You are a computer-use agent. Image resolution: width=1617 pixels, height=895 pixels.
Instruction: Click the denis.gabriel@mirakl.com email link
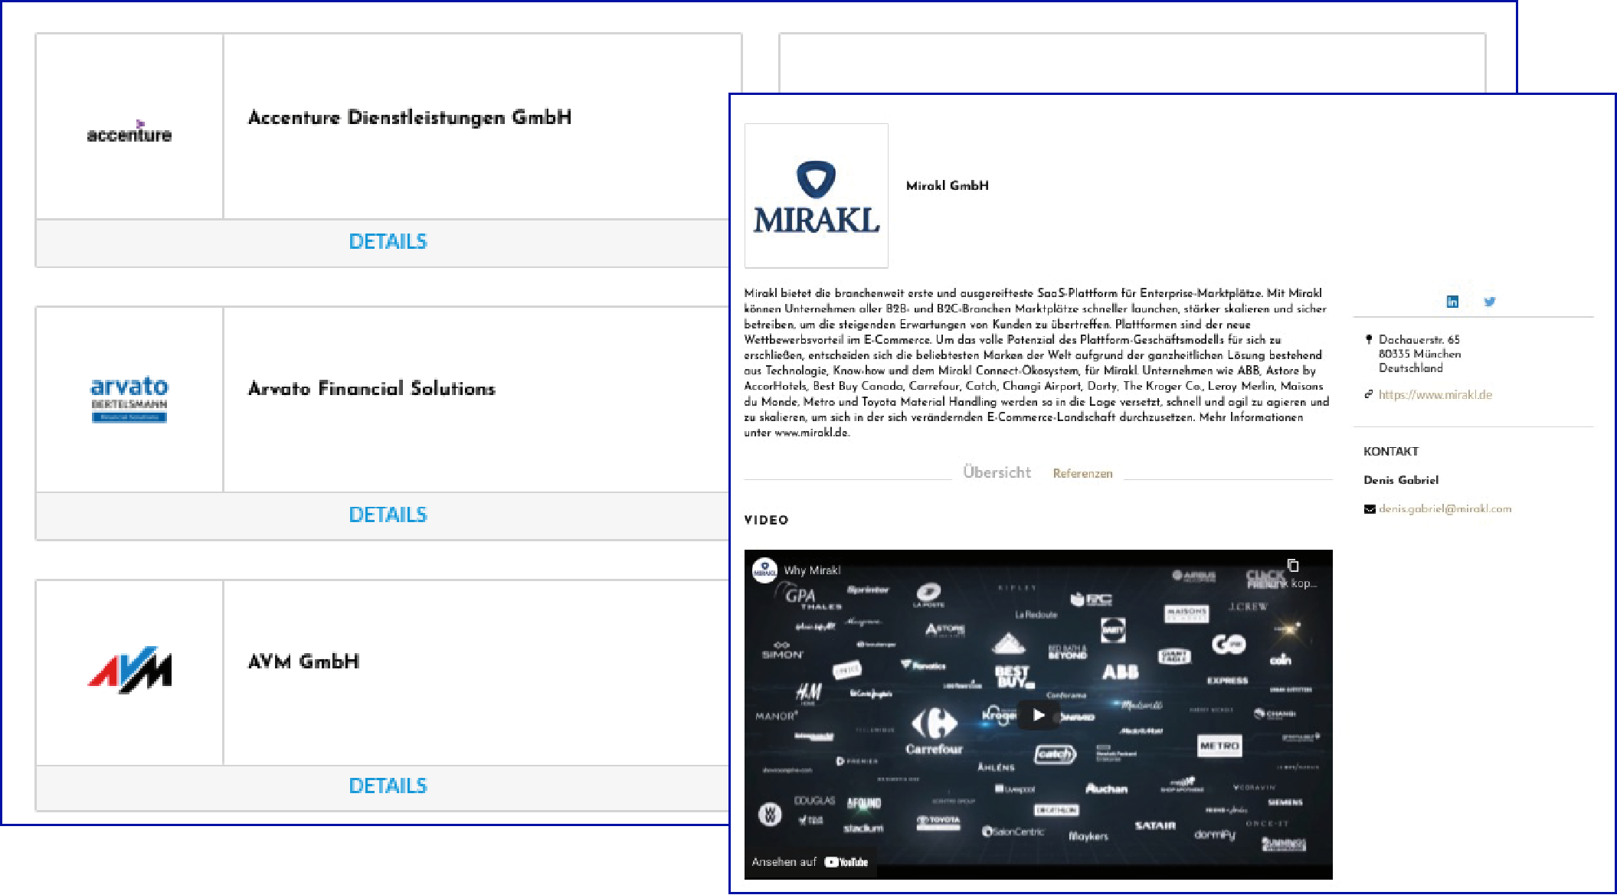click(1445, 509)
